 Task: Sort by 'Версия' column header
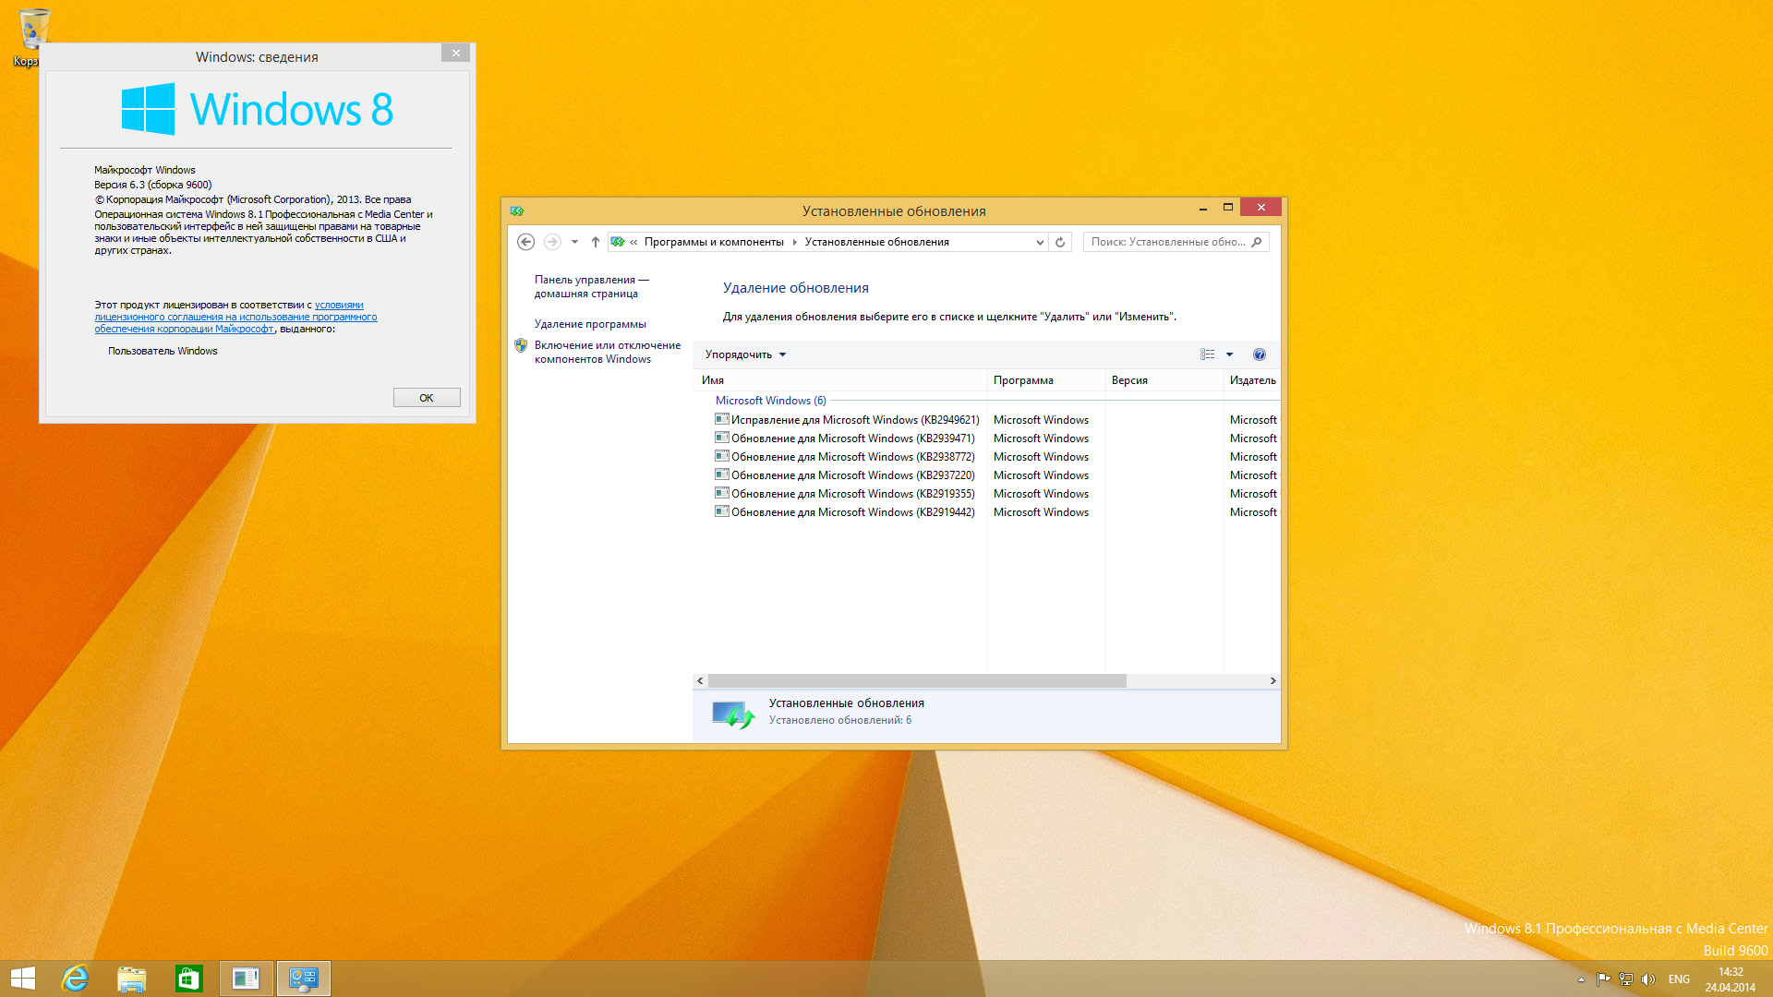pos(1164,380)
